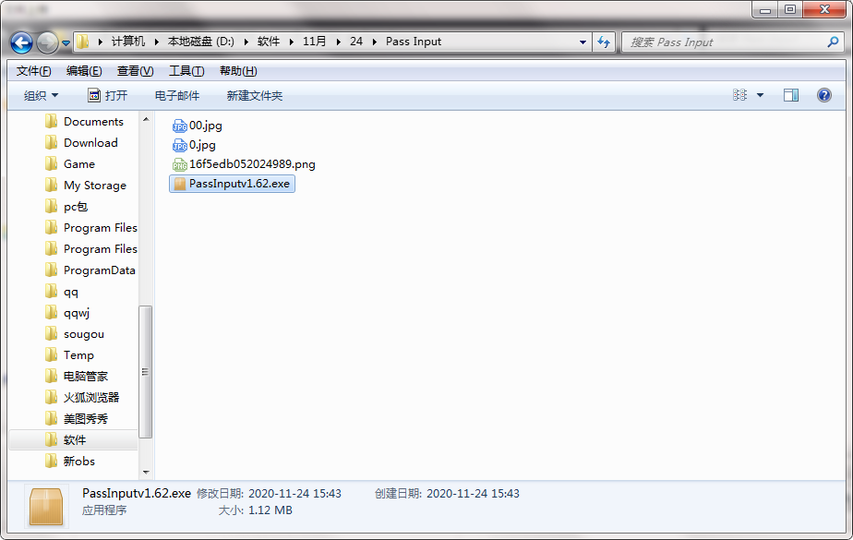Image resolution: width=853 pixels, height=540 pixels.
Task: Click the refresh button beside address bar
Action: tap(604, 42)
